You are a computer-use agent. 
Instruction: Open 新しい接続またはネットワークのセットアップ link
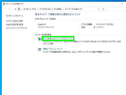[58, 39]
